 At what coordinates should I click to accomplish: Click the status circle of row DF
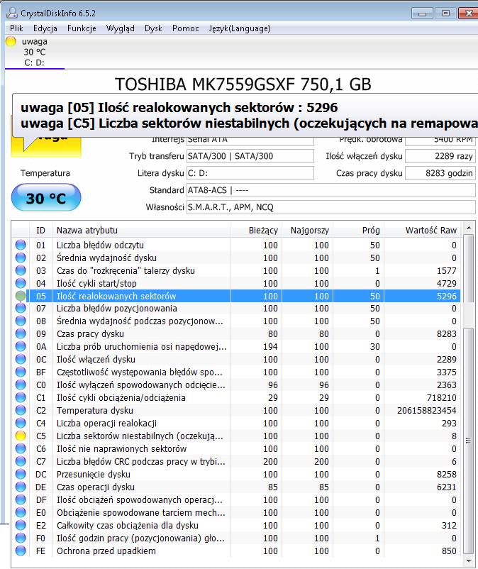pos(21,499)
